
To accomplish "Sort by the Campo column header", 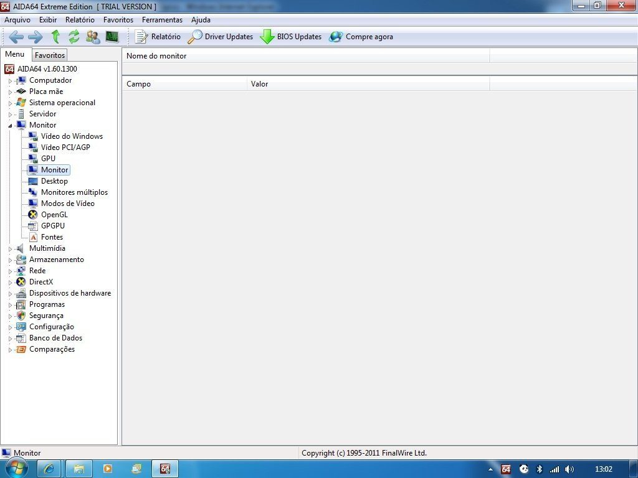I will (x=184, y=84).
